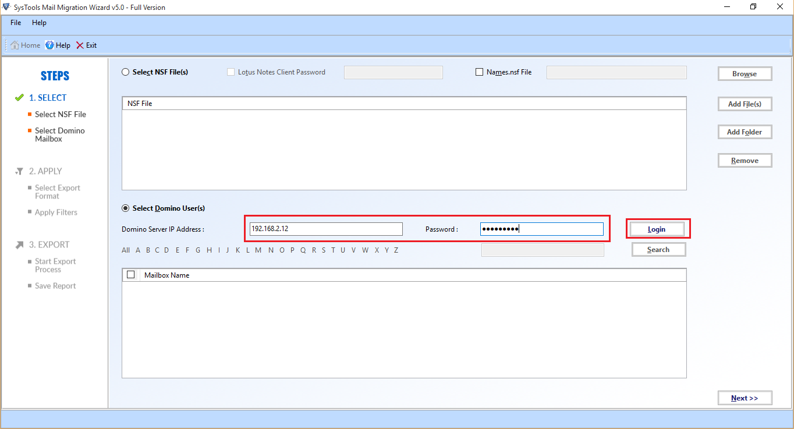Viewport: 794px width, 429px height.
Task: Click the Home toolbar icon
Action: 15,45
